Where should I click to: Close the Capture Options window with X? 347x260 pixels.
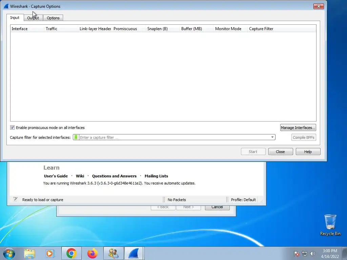pyautogui.click(x=319, y=6)
